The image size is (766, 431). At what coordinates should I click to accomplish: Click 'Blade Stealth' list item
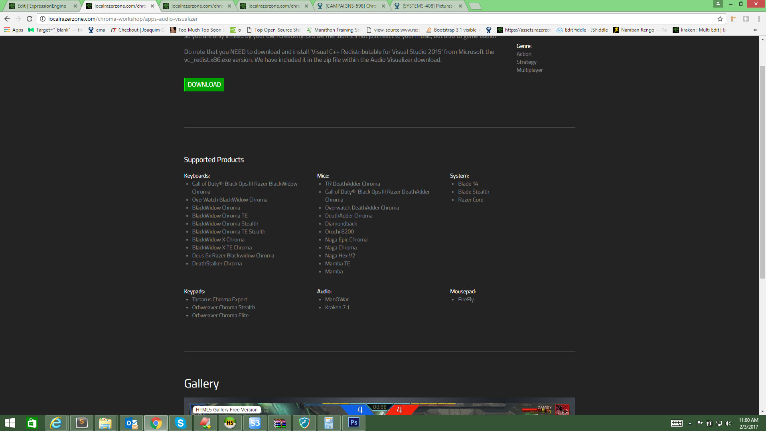tap(473, 192)
